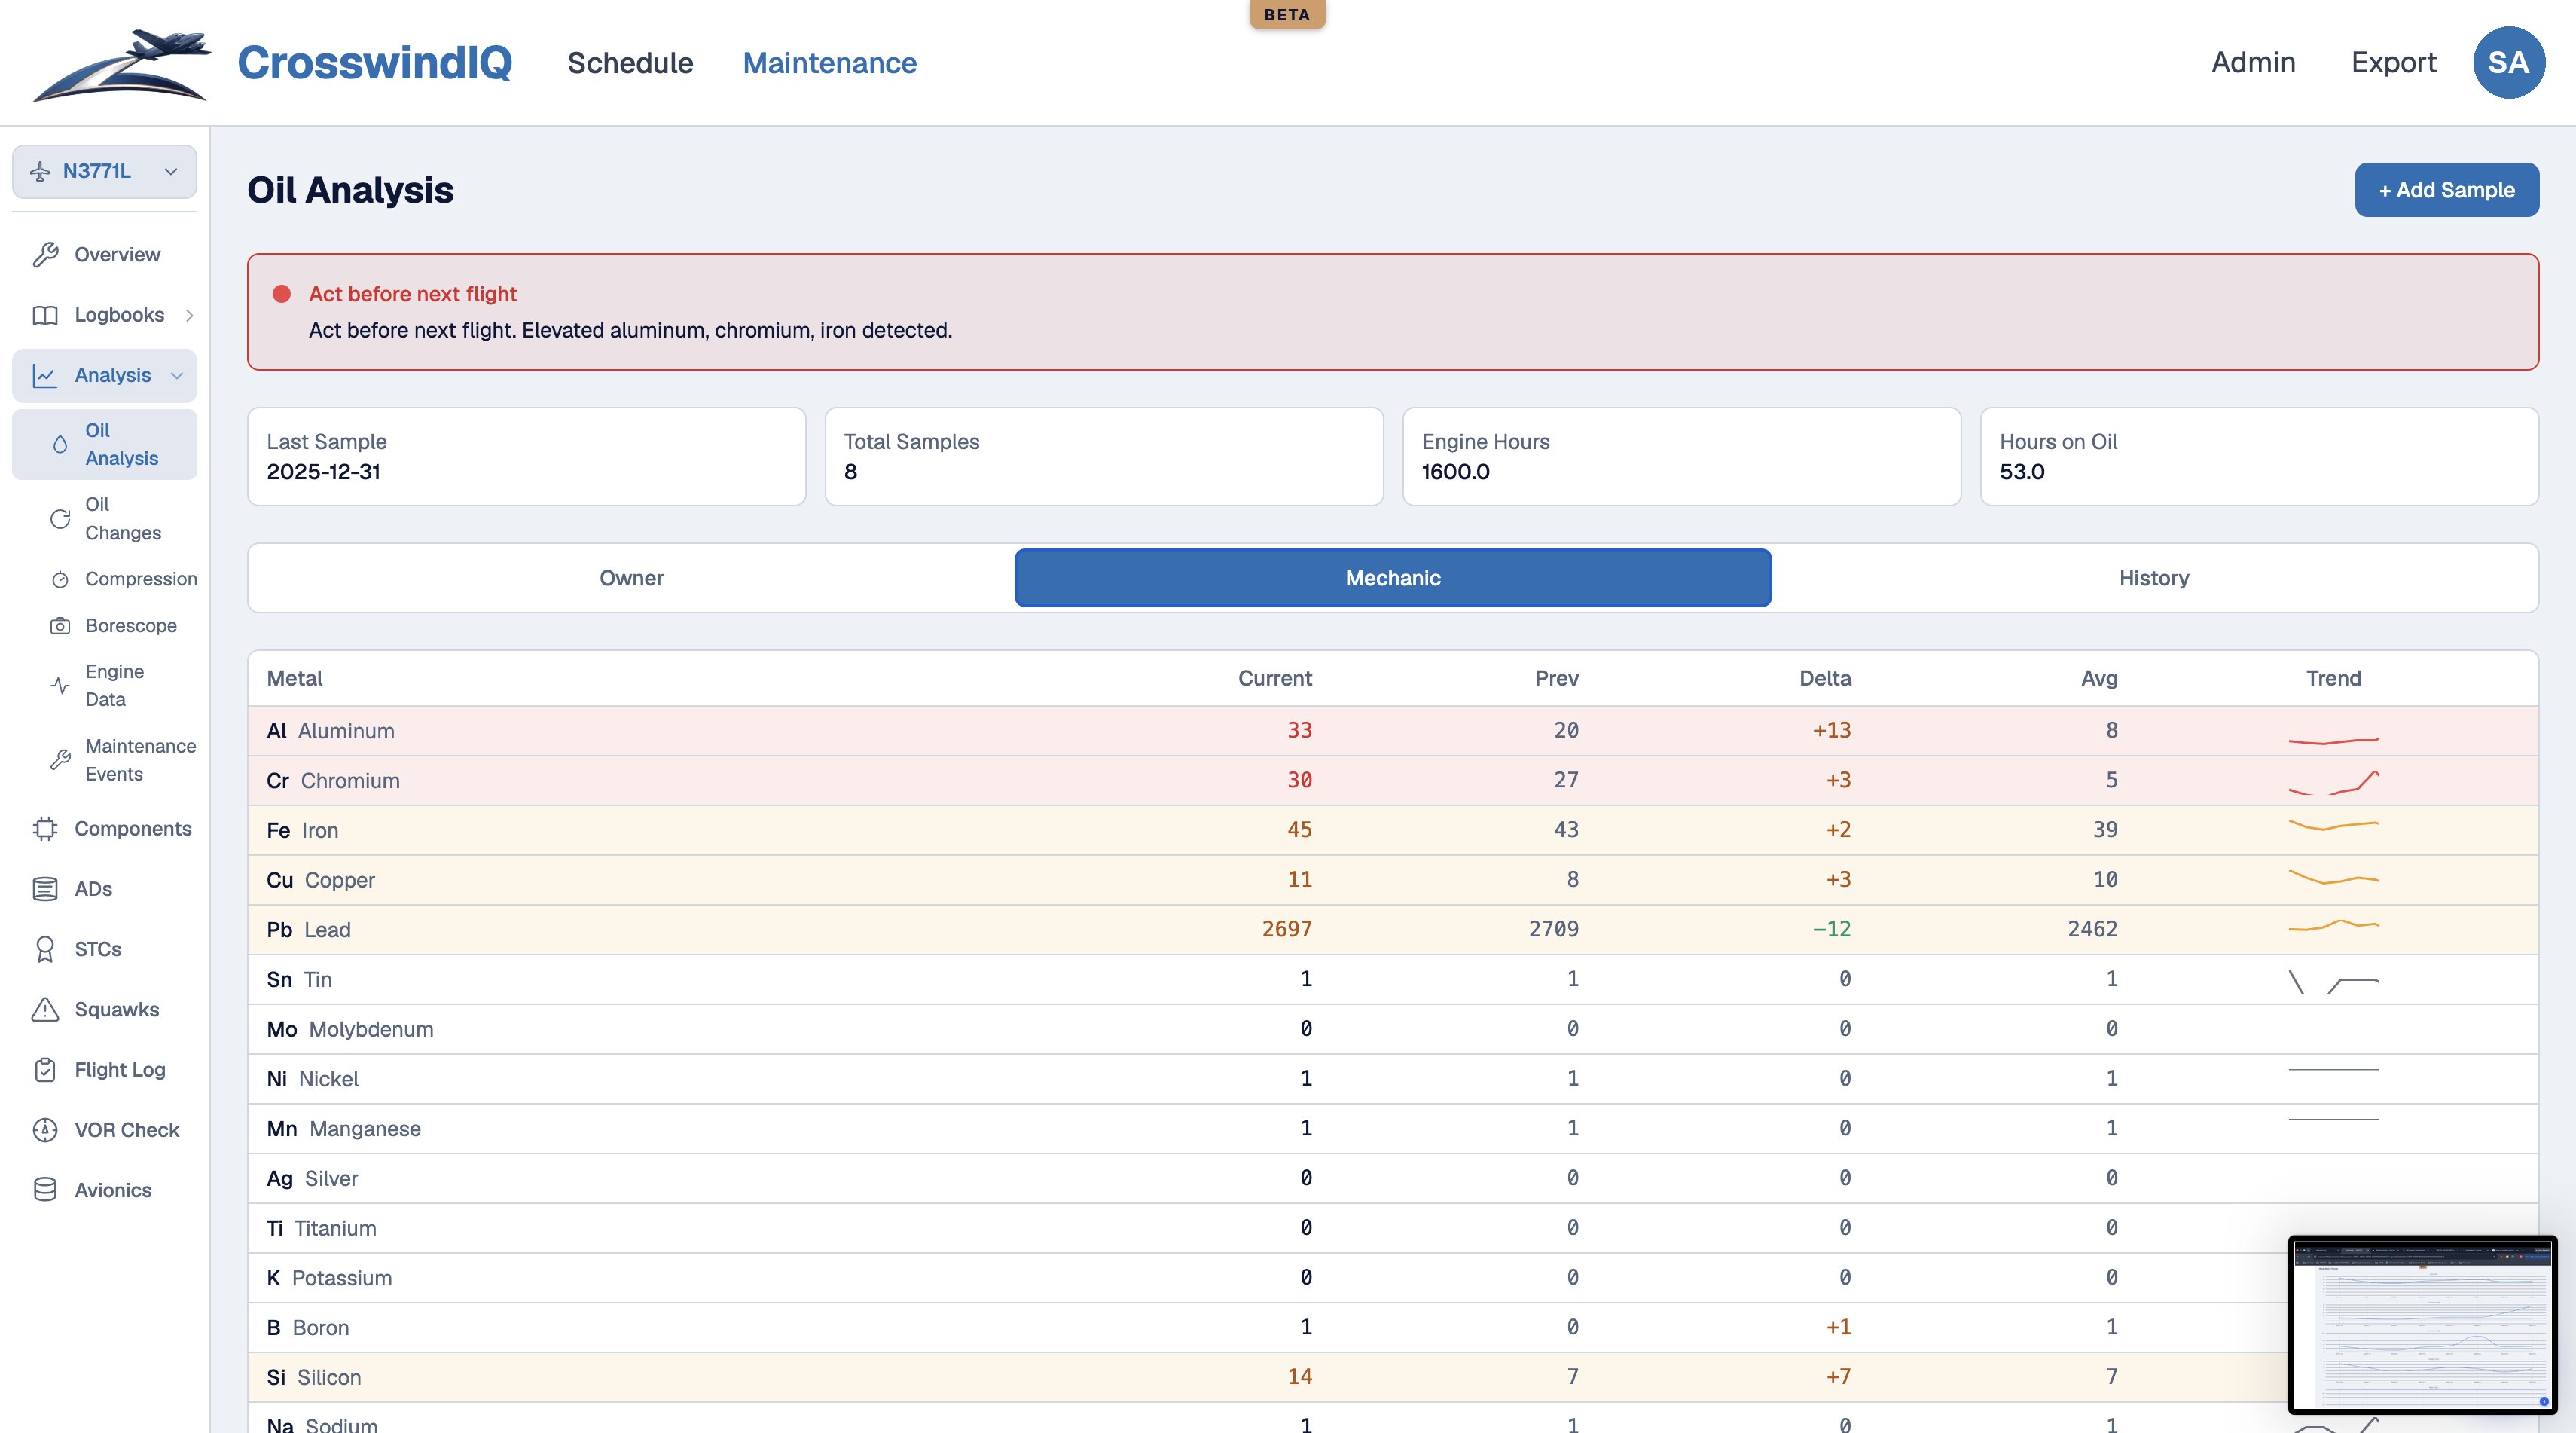Click the CrosswindIQ airplane logo

tap(121, 64)
